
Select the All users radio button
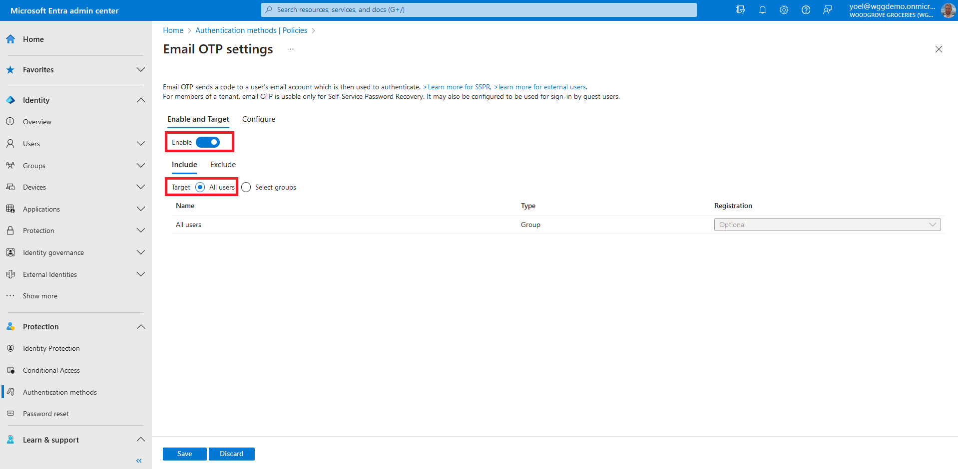(x=200, y=187)
